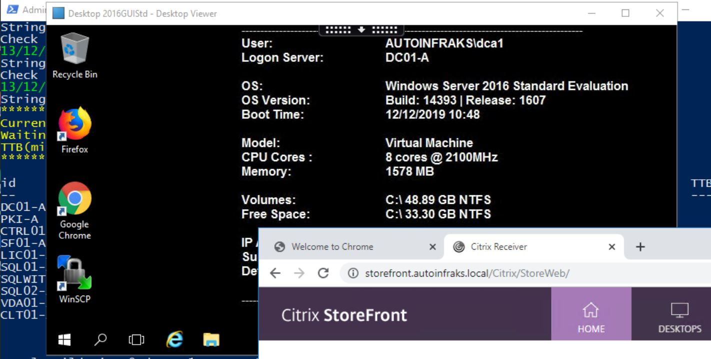
Task: Go forward in Chrome
Action: tap(299, 273)
